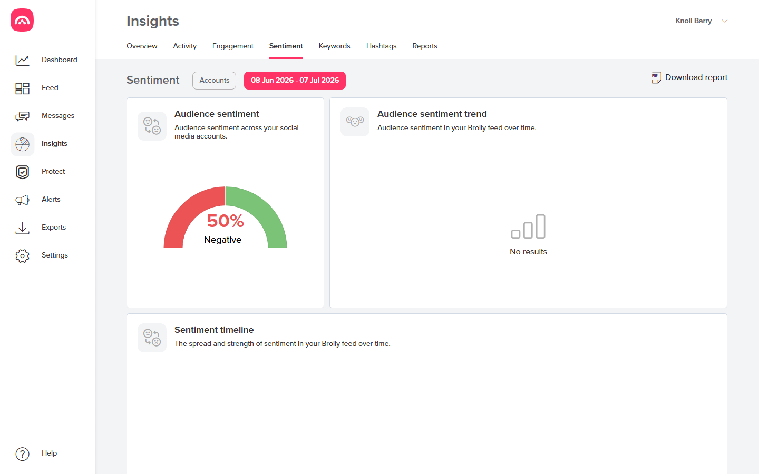Click PDF icon beside Download report
Viewport: 759px width, 474px height.
656,78
